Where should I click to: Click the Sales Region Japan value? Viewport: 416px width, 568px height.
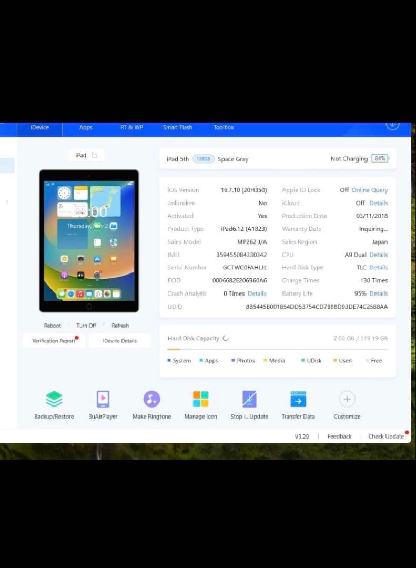380,242
